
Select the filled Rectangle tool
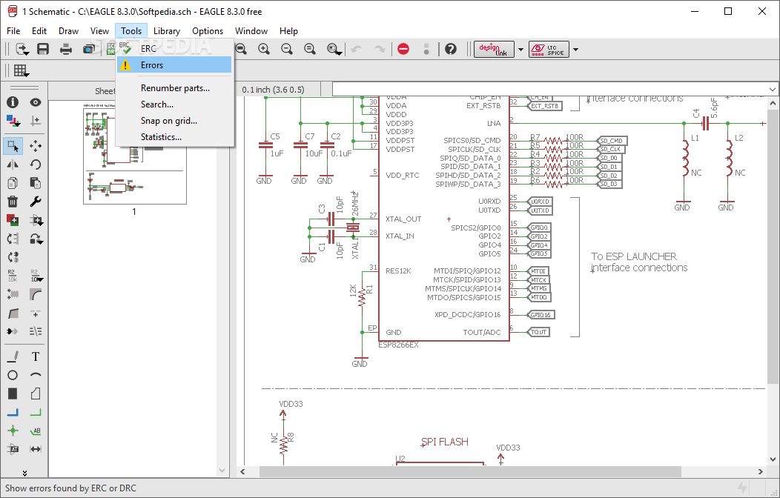(x=13, y=394)
